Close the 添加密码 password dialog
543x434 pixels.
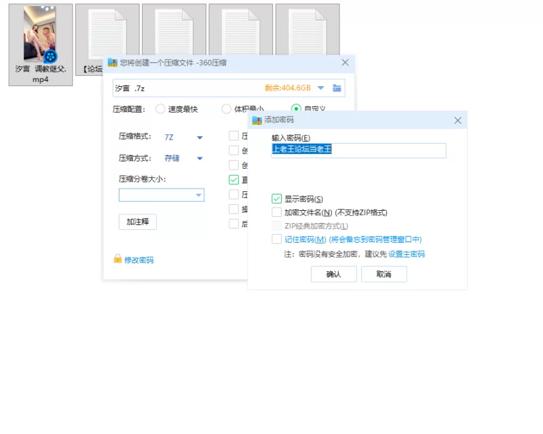pos(457,121)
